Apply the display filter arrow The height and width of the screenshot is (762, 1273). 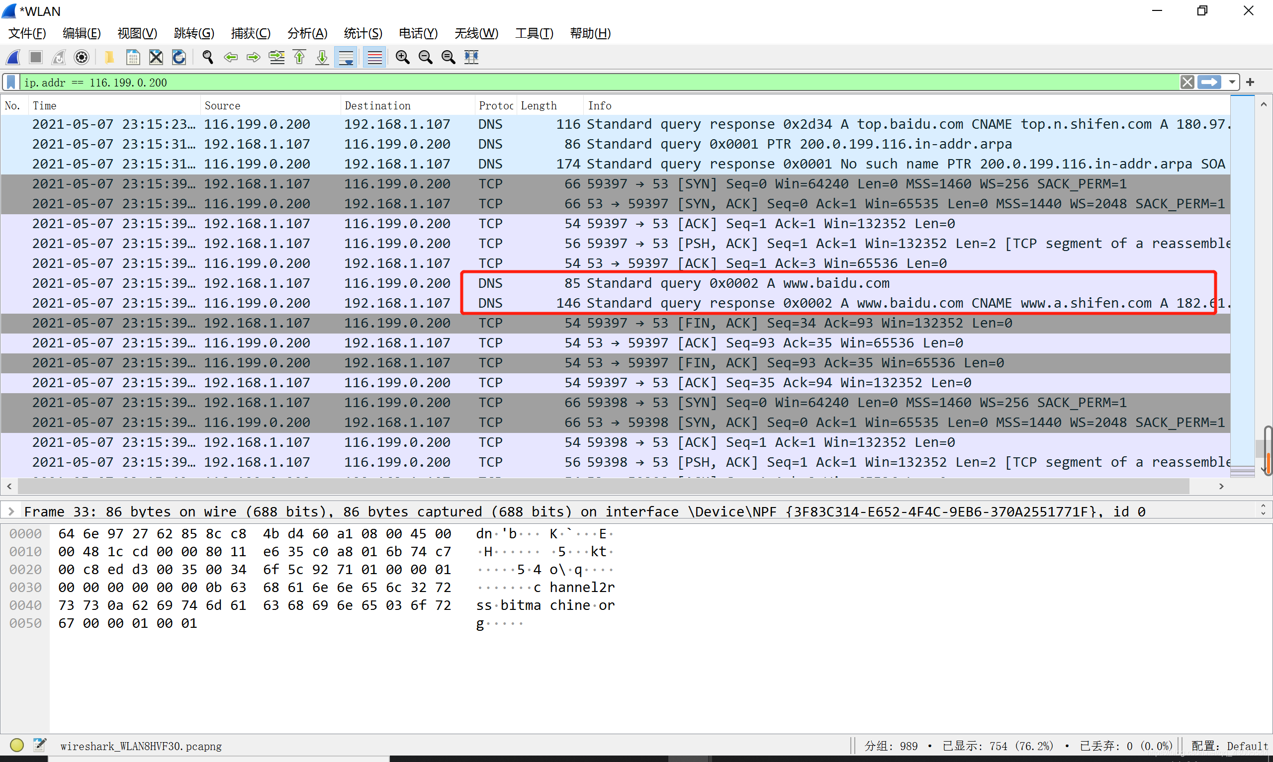click(x=1209, y=82)
